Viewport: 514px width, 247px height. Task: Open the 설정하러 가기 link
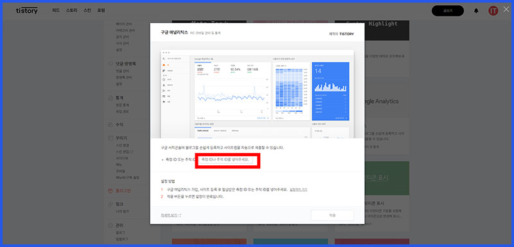tap(298, 190)
